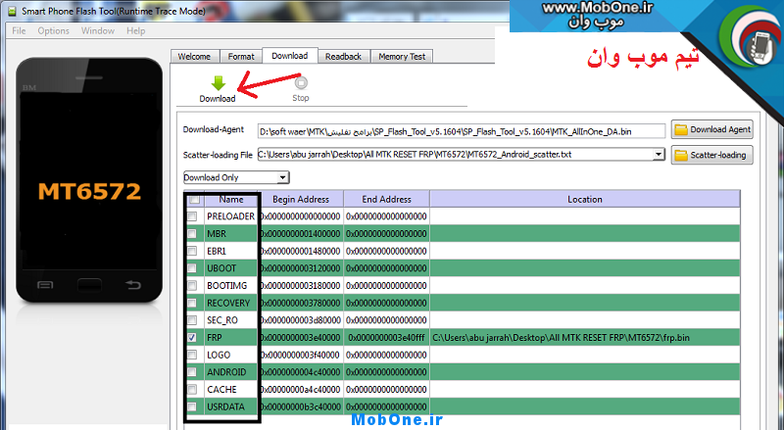Expand the Scatter-loading File path dropdown
784x430 pixels.
click(x=661, y=155)
